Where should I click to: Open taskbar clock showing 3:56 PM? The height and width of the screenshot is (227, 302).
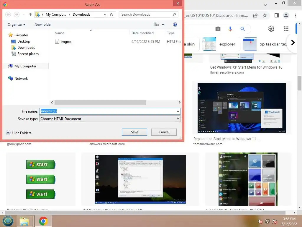tap(289, 221)
